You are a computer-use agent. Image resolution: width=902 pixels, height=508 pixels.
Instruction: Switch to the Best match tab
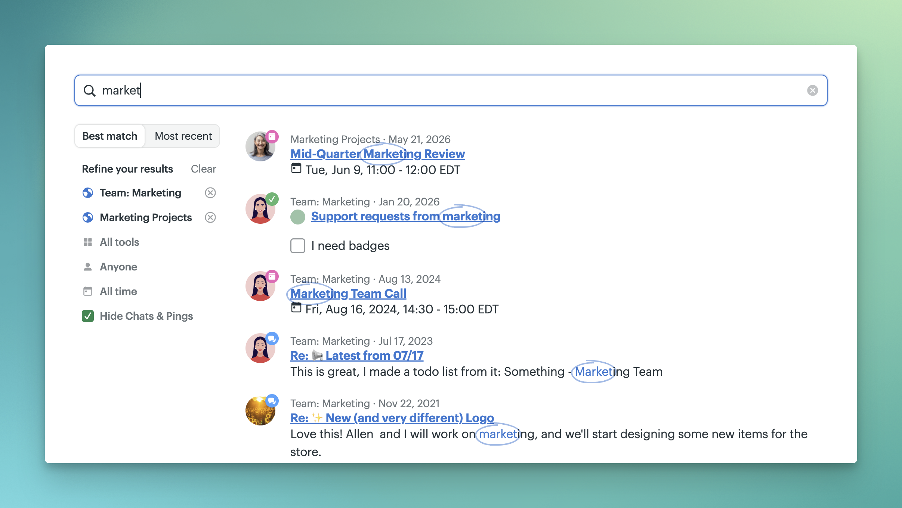tap(110, 136)
